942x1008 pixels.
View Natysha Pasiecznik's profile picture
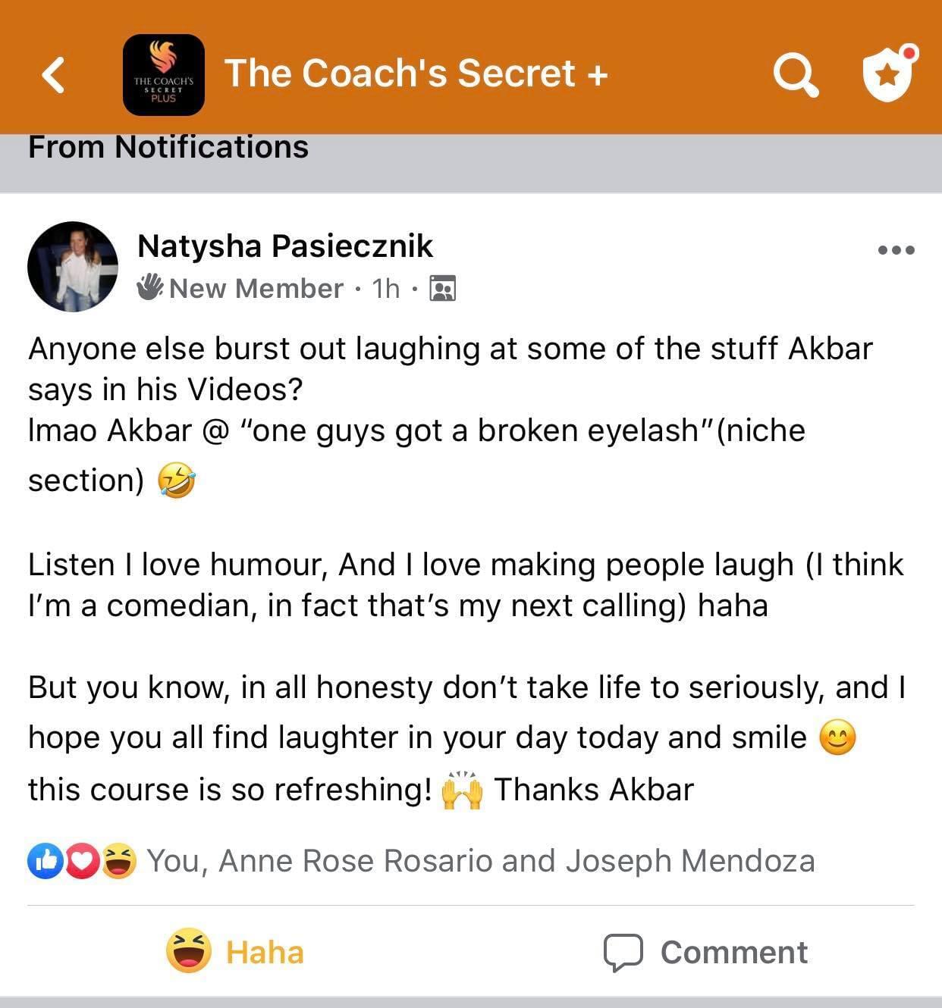click(x=73, y=266)
